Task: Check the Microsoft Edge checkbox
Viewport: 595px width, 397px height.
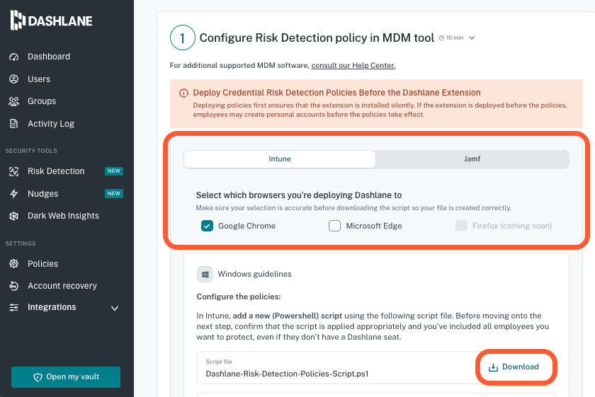Action: pos(334,226)
